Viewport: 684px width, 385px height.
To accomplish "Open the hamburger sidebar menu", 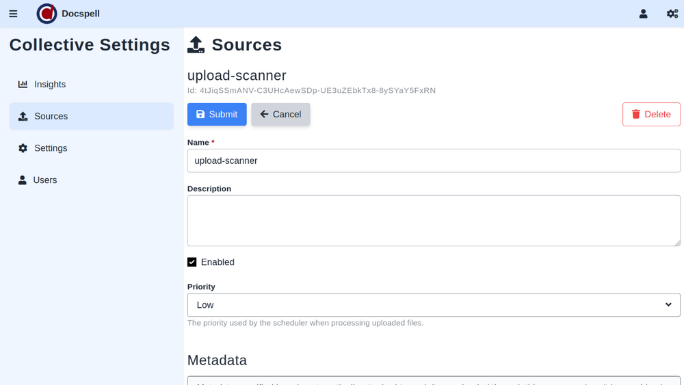I will [x=13, y=14].
